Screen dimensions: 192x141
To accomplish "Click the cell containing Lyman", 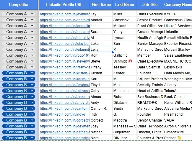I will (124, 38).
